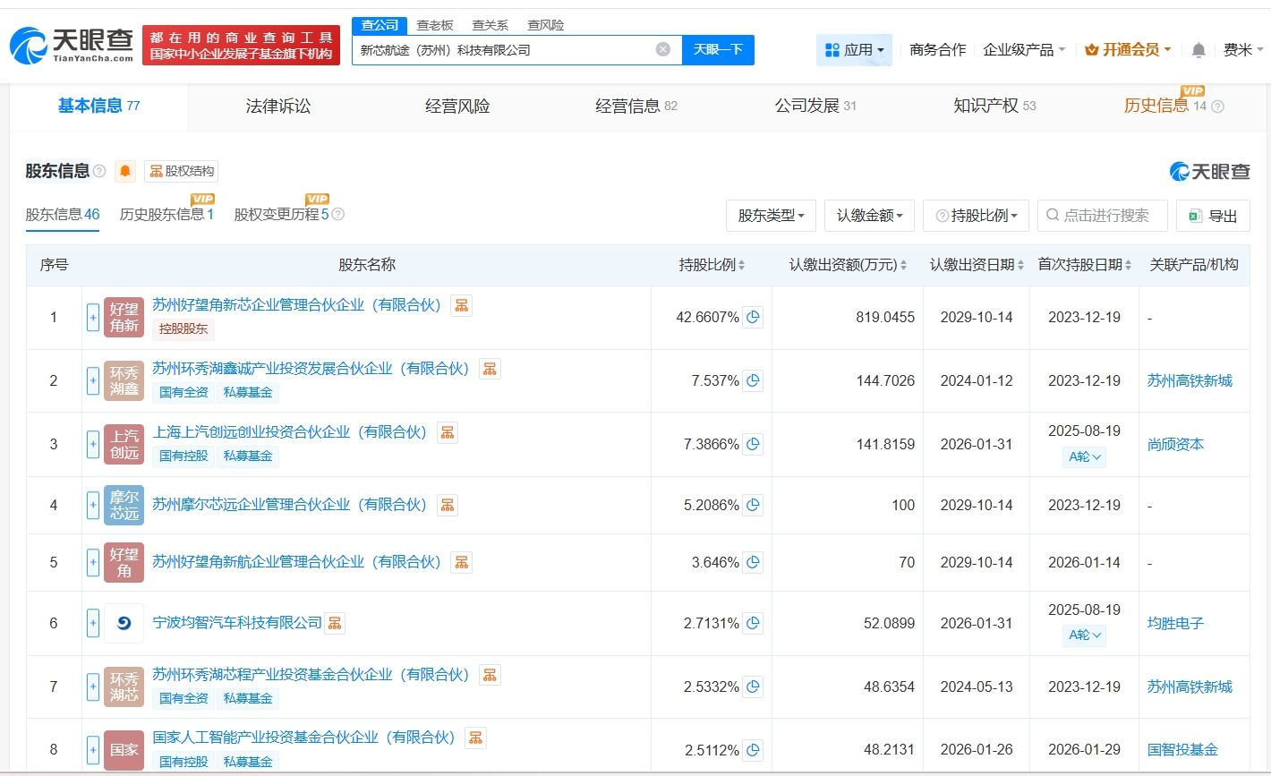The height and width of the screenshot is (776, 1271).
Task: Click the help icon beside 股权变更历程
Action: [338, 215]
